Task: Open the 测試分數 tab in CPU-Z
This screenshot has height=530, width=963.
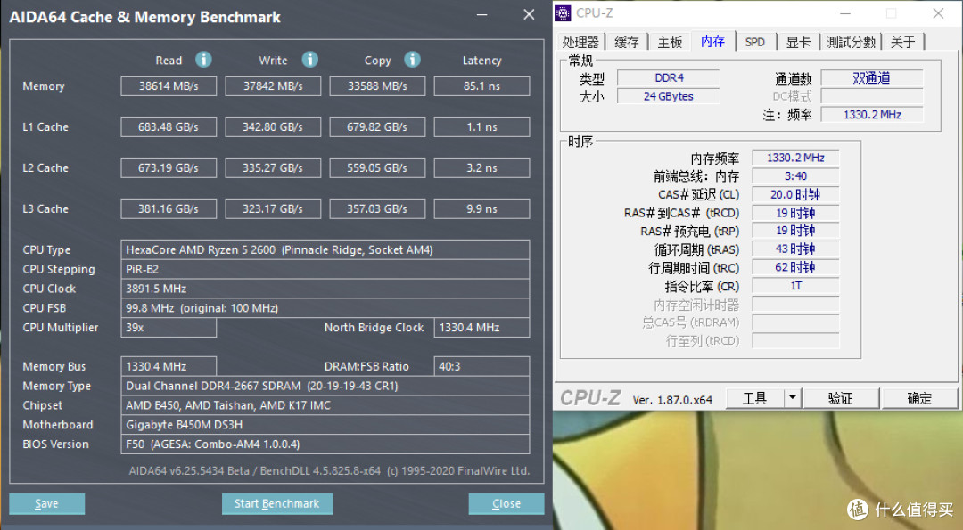Action: tap(851, 42)
